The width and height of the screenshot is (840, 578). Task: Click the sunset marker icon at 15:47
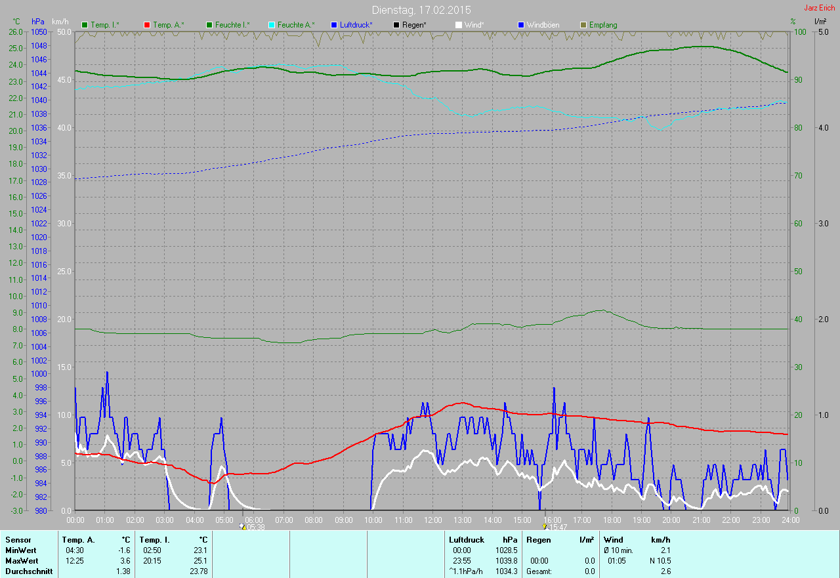point(545,526)
